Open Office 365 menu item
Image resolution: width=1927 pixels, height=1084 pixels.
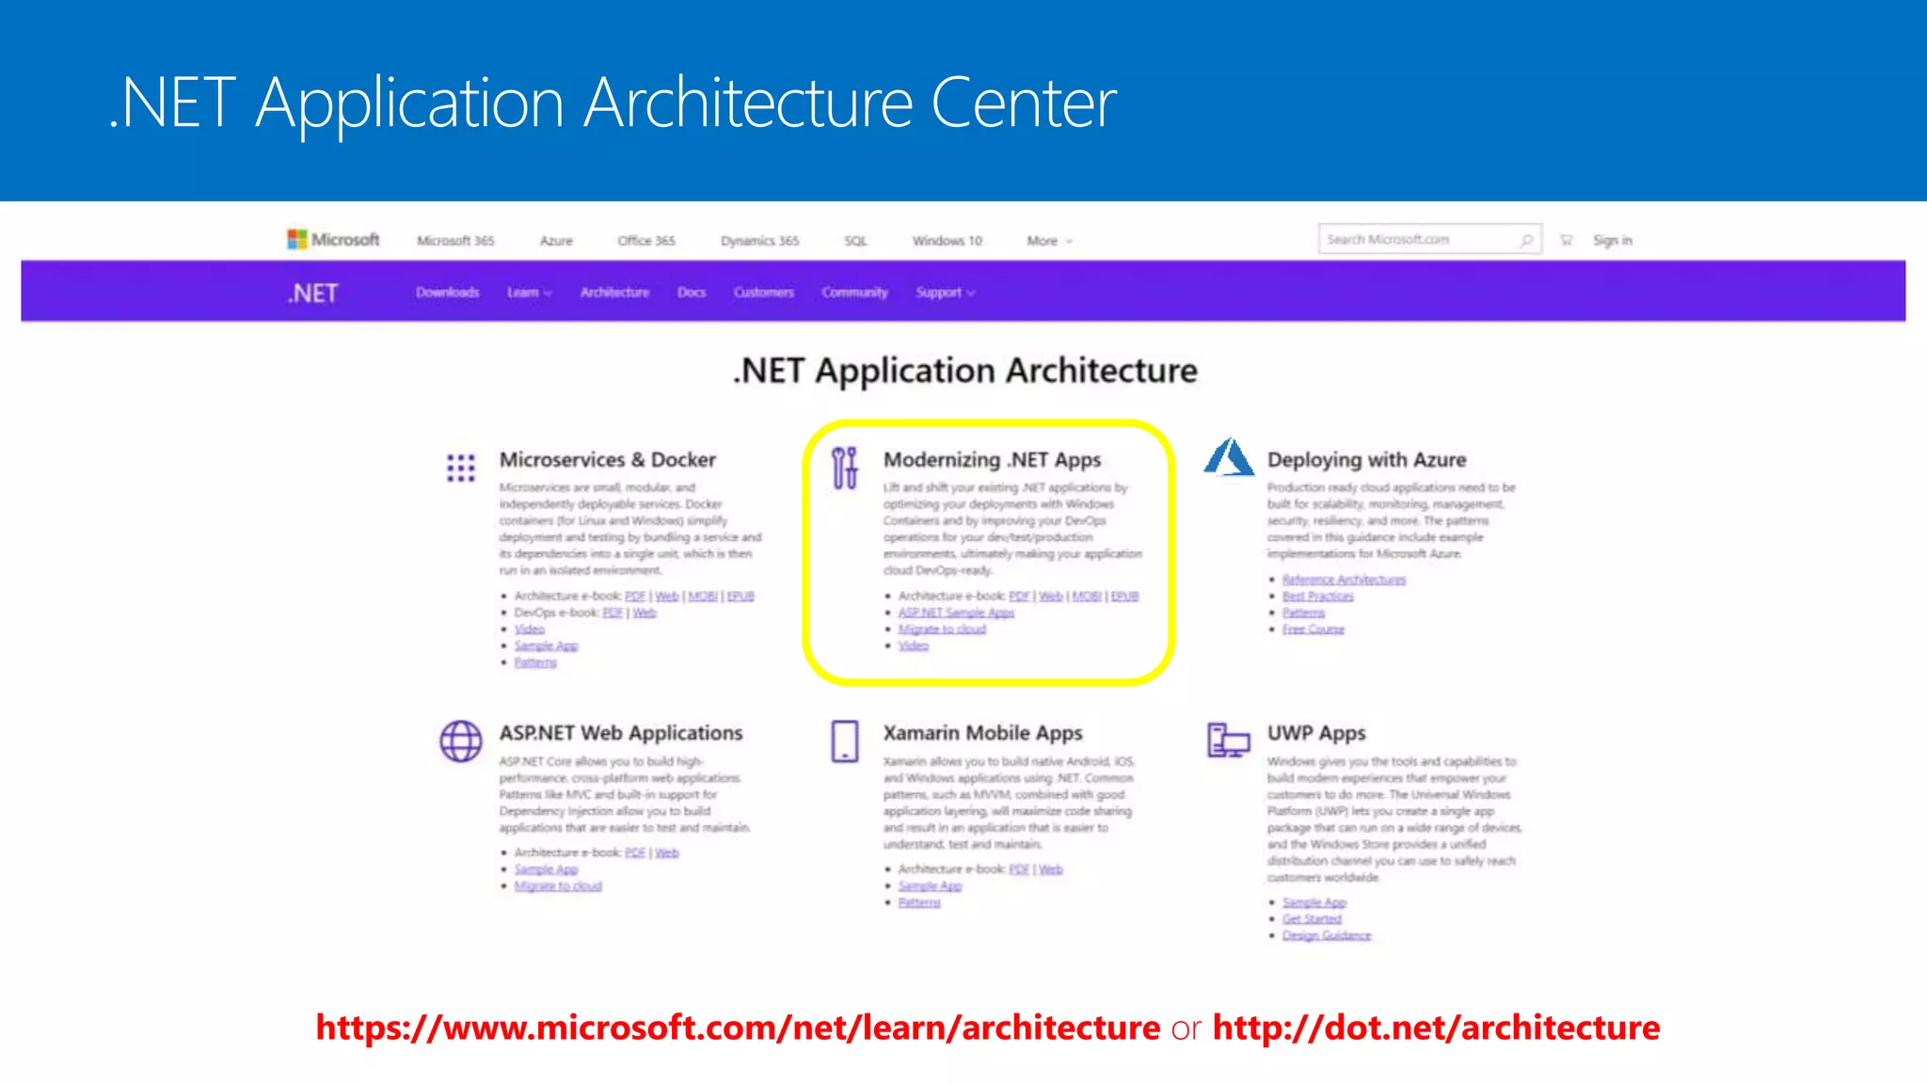click(x=646, y=241)
